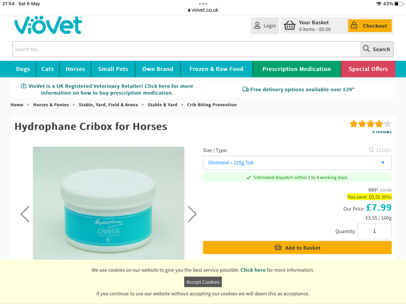Focus the Search for... text box

pyautogui.click(x=186, y=49)
